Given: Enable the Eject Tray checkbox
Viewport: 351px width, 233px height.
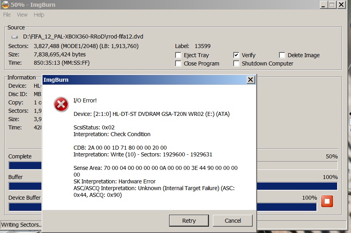Looking at the screenshot, I should pos(178,55).
